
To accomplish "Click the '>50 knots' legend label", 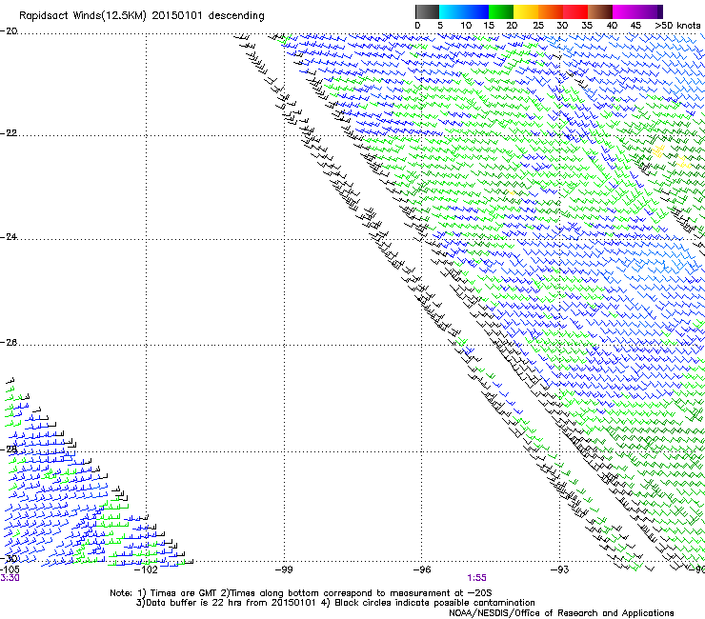I will click(677, 26).
